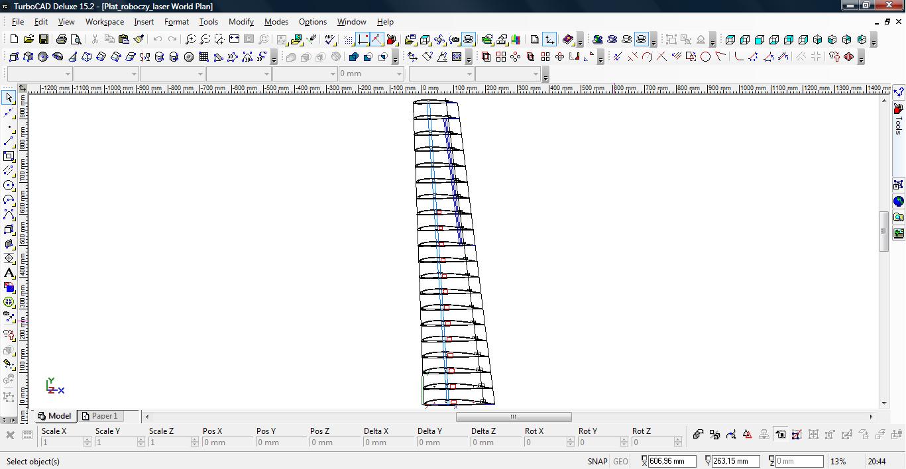Toggle SNAP mode in status bar
This screenshot has width=906, height=469.
596,462
